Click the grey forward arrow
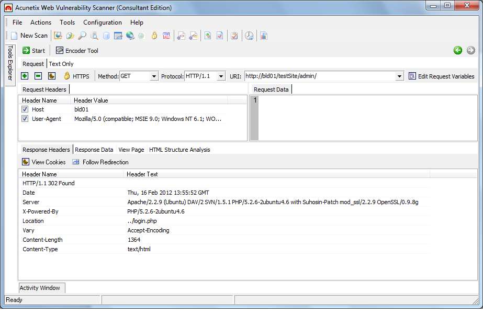Image resolution: width=483 pixels, height=314 pixels. pyautogui.click(x=470, y=50)
